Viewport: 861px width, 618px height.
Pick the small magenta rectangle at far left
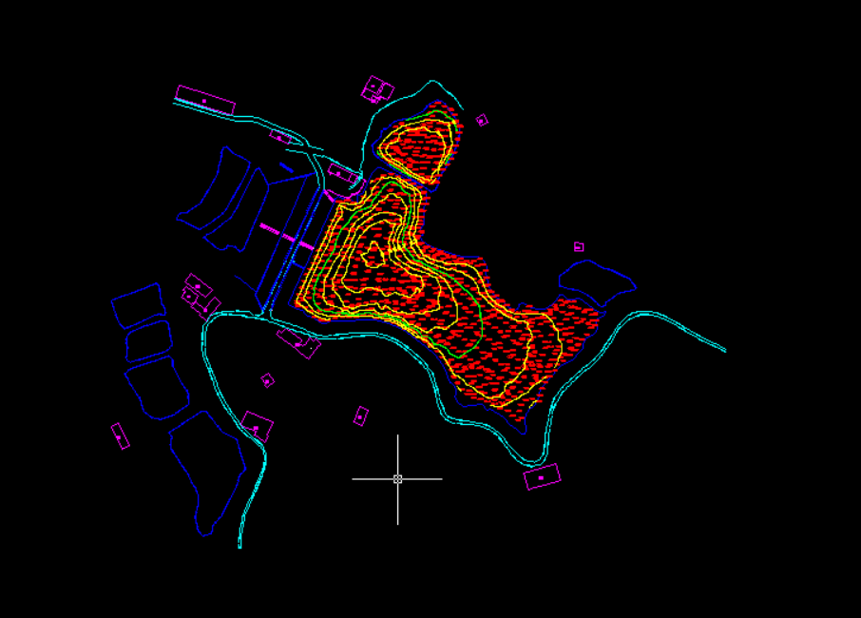click(120, 436)
